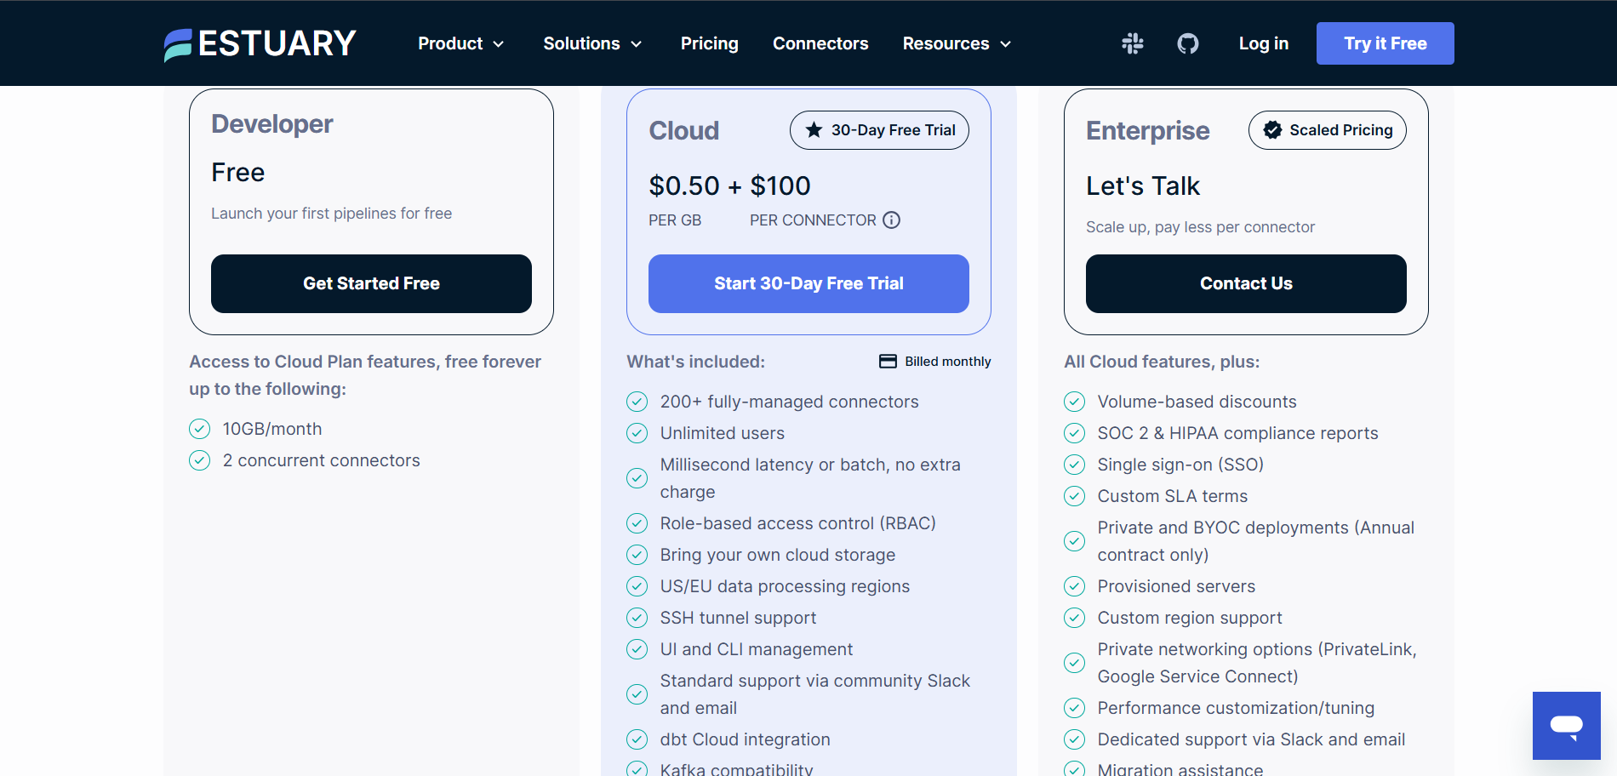Click check icon beside Single sign-on (SSO)
The image size is (1617, 776).
pyautogui.click(x=1075, y=465)
